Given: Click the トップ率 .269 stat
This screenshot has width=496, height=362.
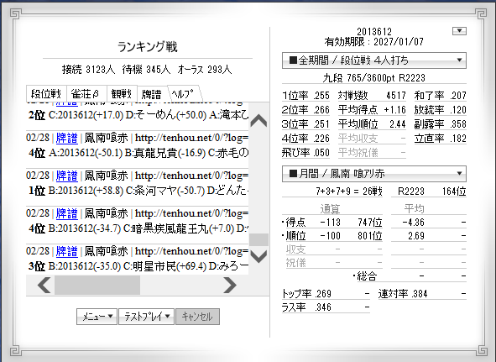Looking at the screenshot, I should [x=306, y=294].
